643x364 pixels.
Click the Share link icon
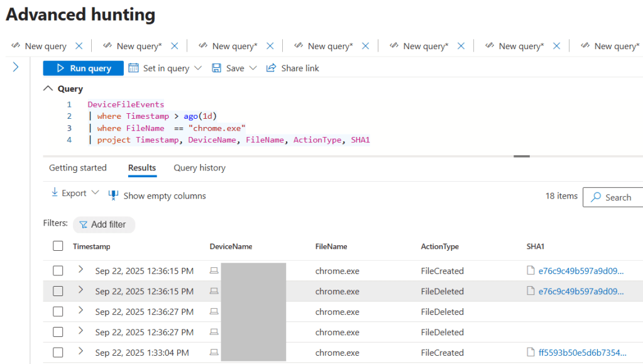(272, 68)
